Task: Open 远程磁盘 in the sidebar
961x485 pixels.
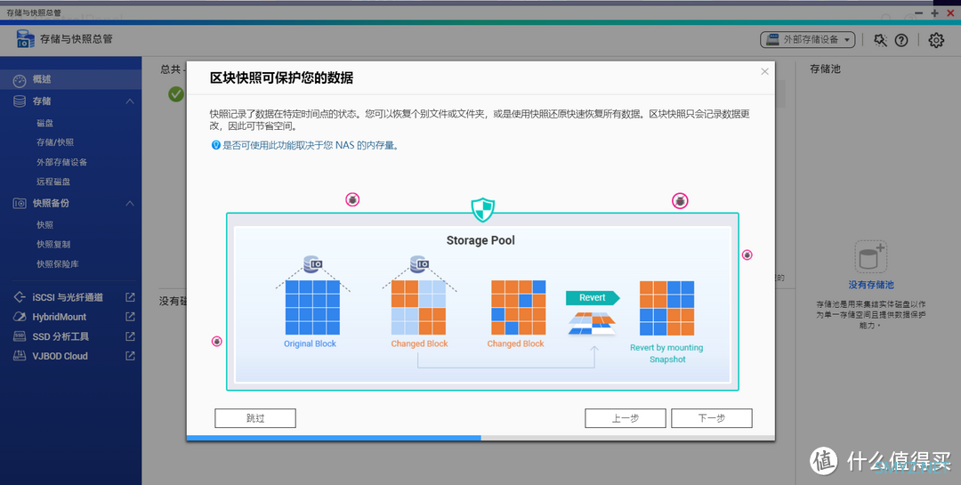Action: 53,182
